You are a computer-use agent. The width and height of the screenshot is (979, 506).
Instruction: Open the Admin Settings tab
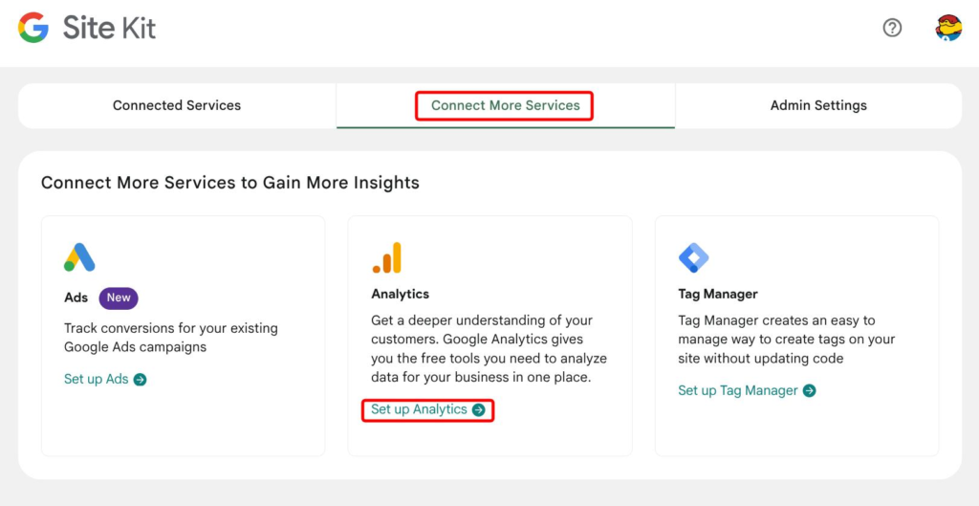pos(818,105)
